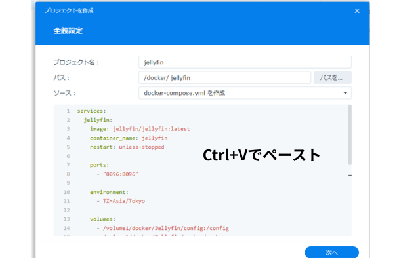The height and width of the screenshot is (262, 420).
Task: Open the ソース dropdown docker-compose.yml を作成
Action: [245, 93]
